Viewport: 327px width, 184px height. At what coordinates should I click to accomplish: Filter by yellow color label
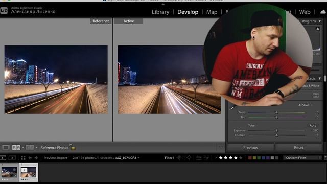click(x=254, y=158)
